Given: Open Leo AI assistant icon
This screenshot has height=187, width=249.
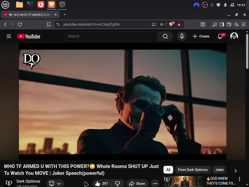Looking at the screenshot, I should coord(236,24).
